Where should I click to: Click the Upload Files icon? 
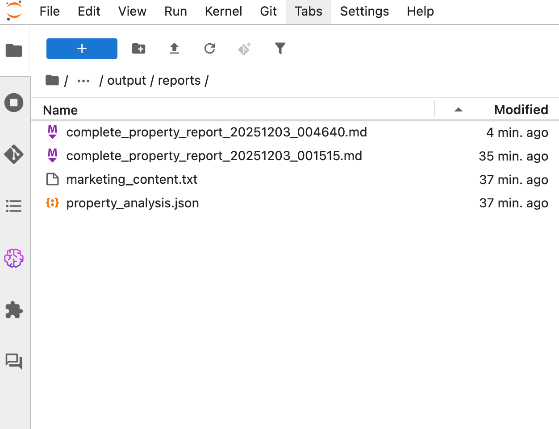point(174,49)
